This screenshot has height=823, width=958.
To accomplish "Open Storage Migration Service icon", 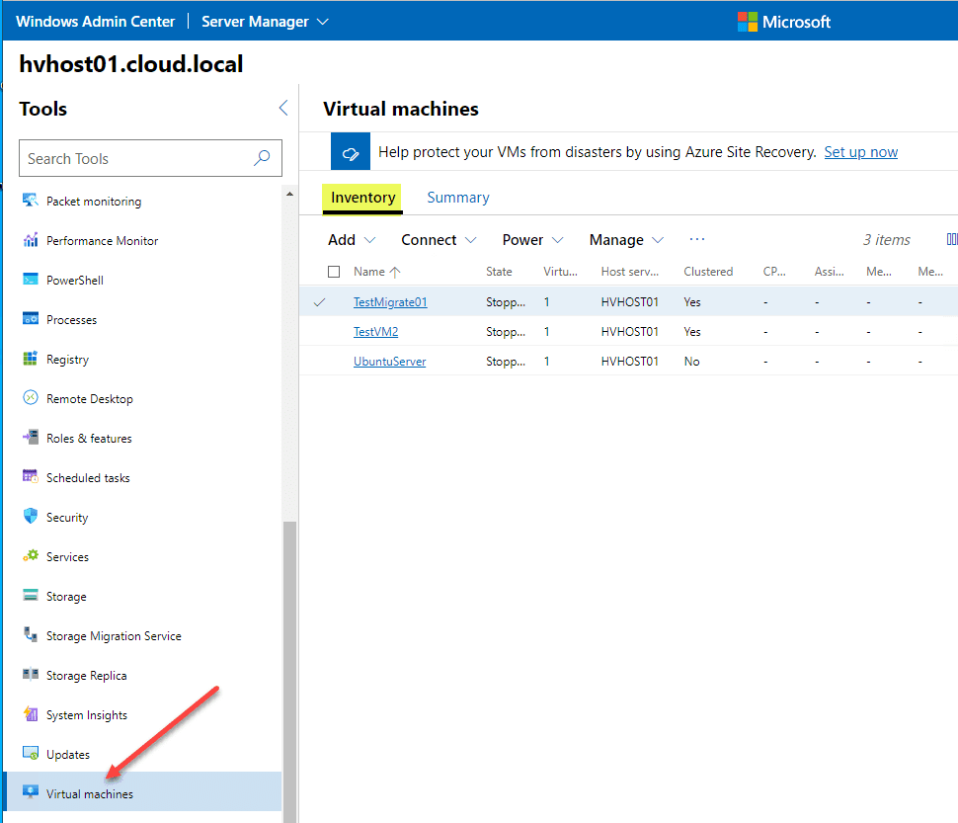I will pos(31,635).
